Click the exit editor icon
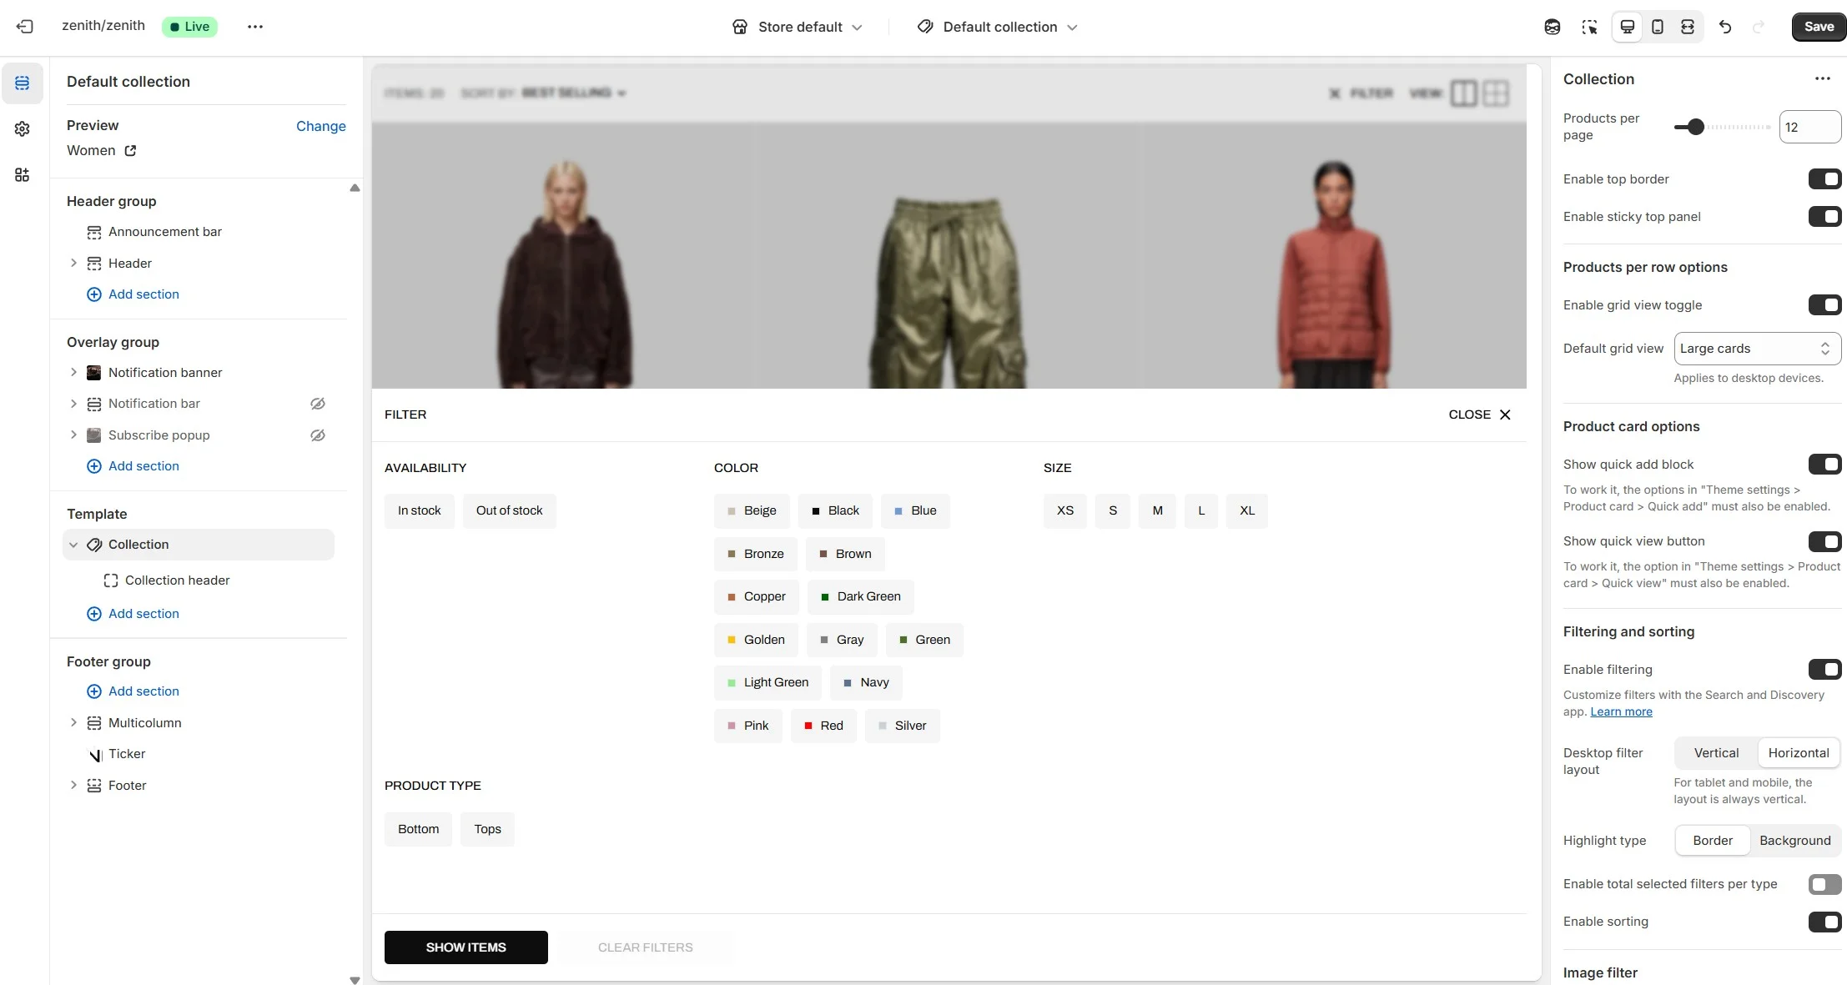The width and height of the screenshot is (1847, 985). 25,27
